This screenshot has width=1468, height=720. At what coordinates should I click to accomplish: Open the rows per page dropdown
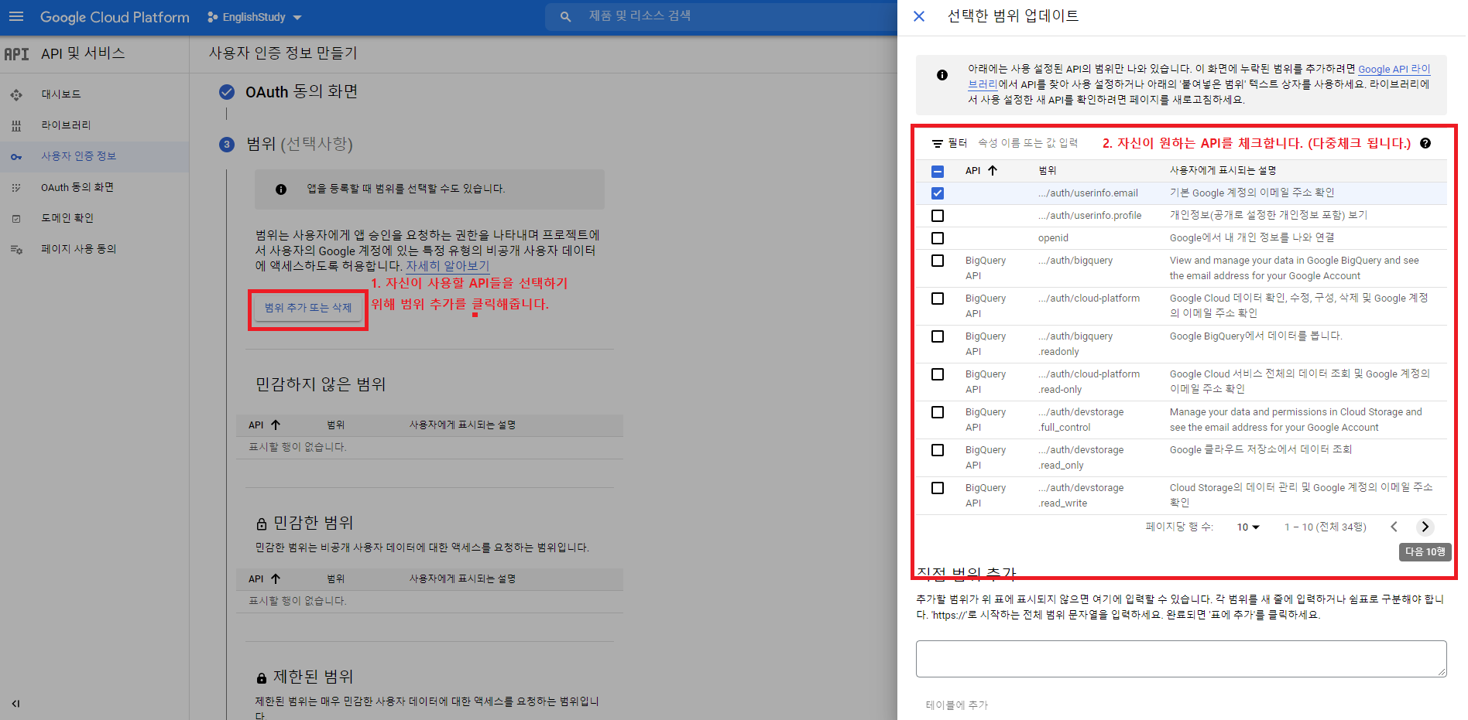pos(1247,527)
